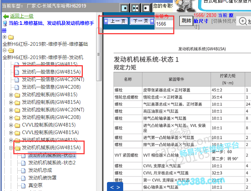
Task: Go to next page with 下一页
Action: click(x=142, y=21)
